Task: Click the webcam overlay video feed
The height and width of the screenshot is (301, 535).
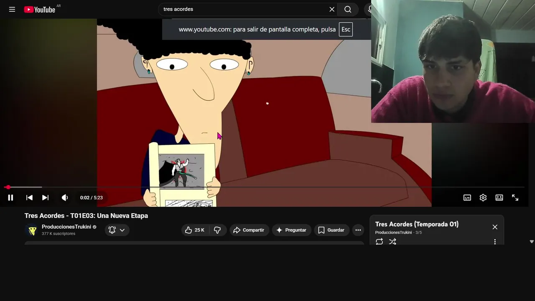Action: click(x=453, y=61)
